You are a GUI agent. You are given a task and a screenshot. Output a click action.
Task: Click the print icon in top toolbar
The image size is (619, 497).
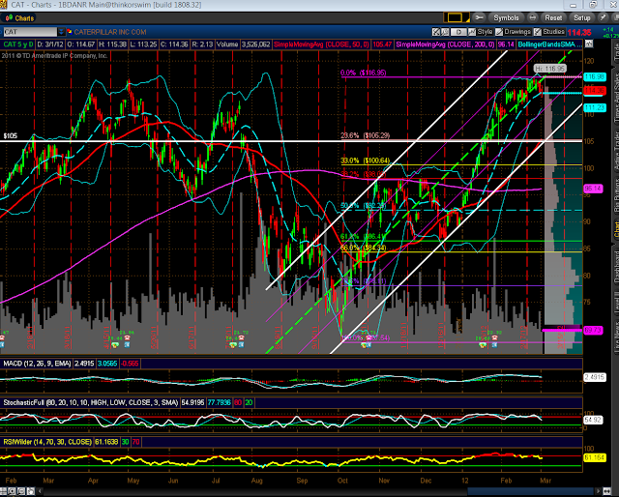coord(533,17)
